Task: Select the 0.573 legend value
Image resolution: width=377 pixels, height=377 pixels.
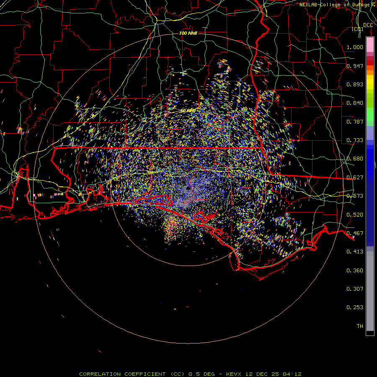Action: 355,196
